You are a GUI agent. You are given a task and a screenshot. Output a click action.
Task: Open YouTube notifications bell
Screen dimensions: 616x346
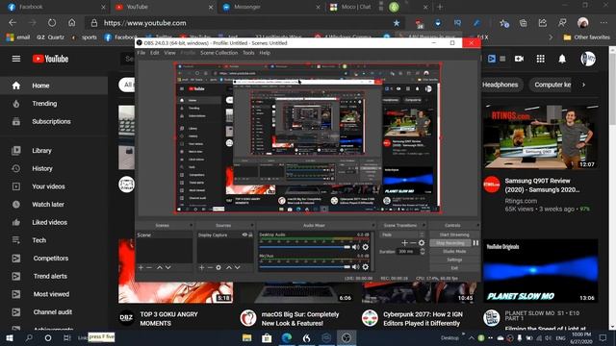(x=562, y=59)
